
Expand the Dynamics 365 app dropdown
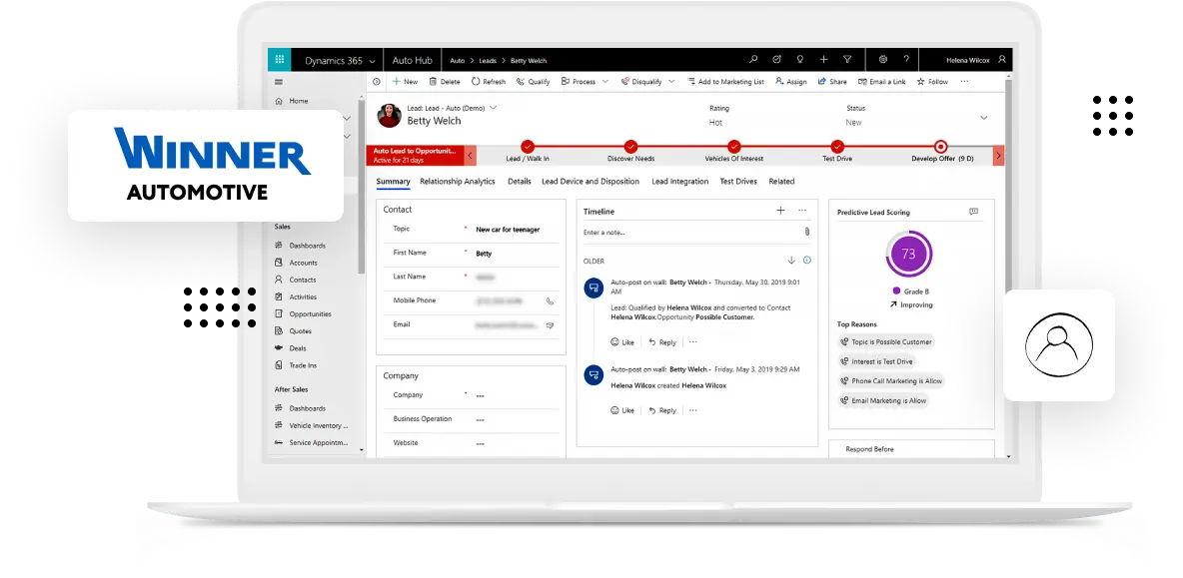(x=370, y=60)
